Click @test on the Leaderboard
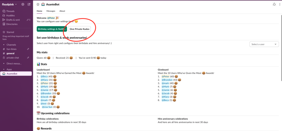The width and height of the screenshot is (282, 131). coord(44,104)
